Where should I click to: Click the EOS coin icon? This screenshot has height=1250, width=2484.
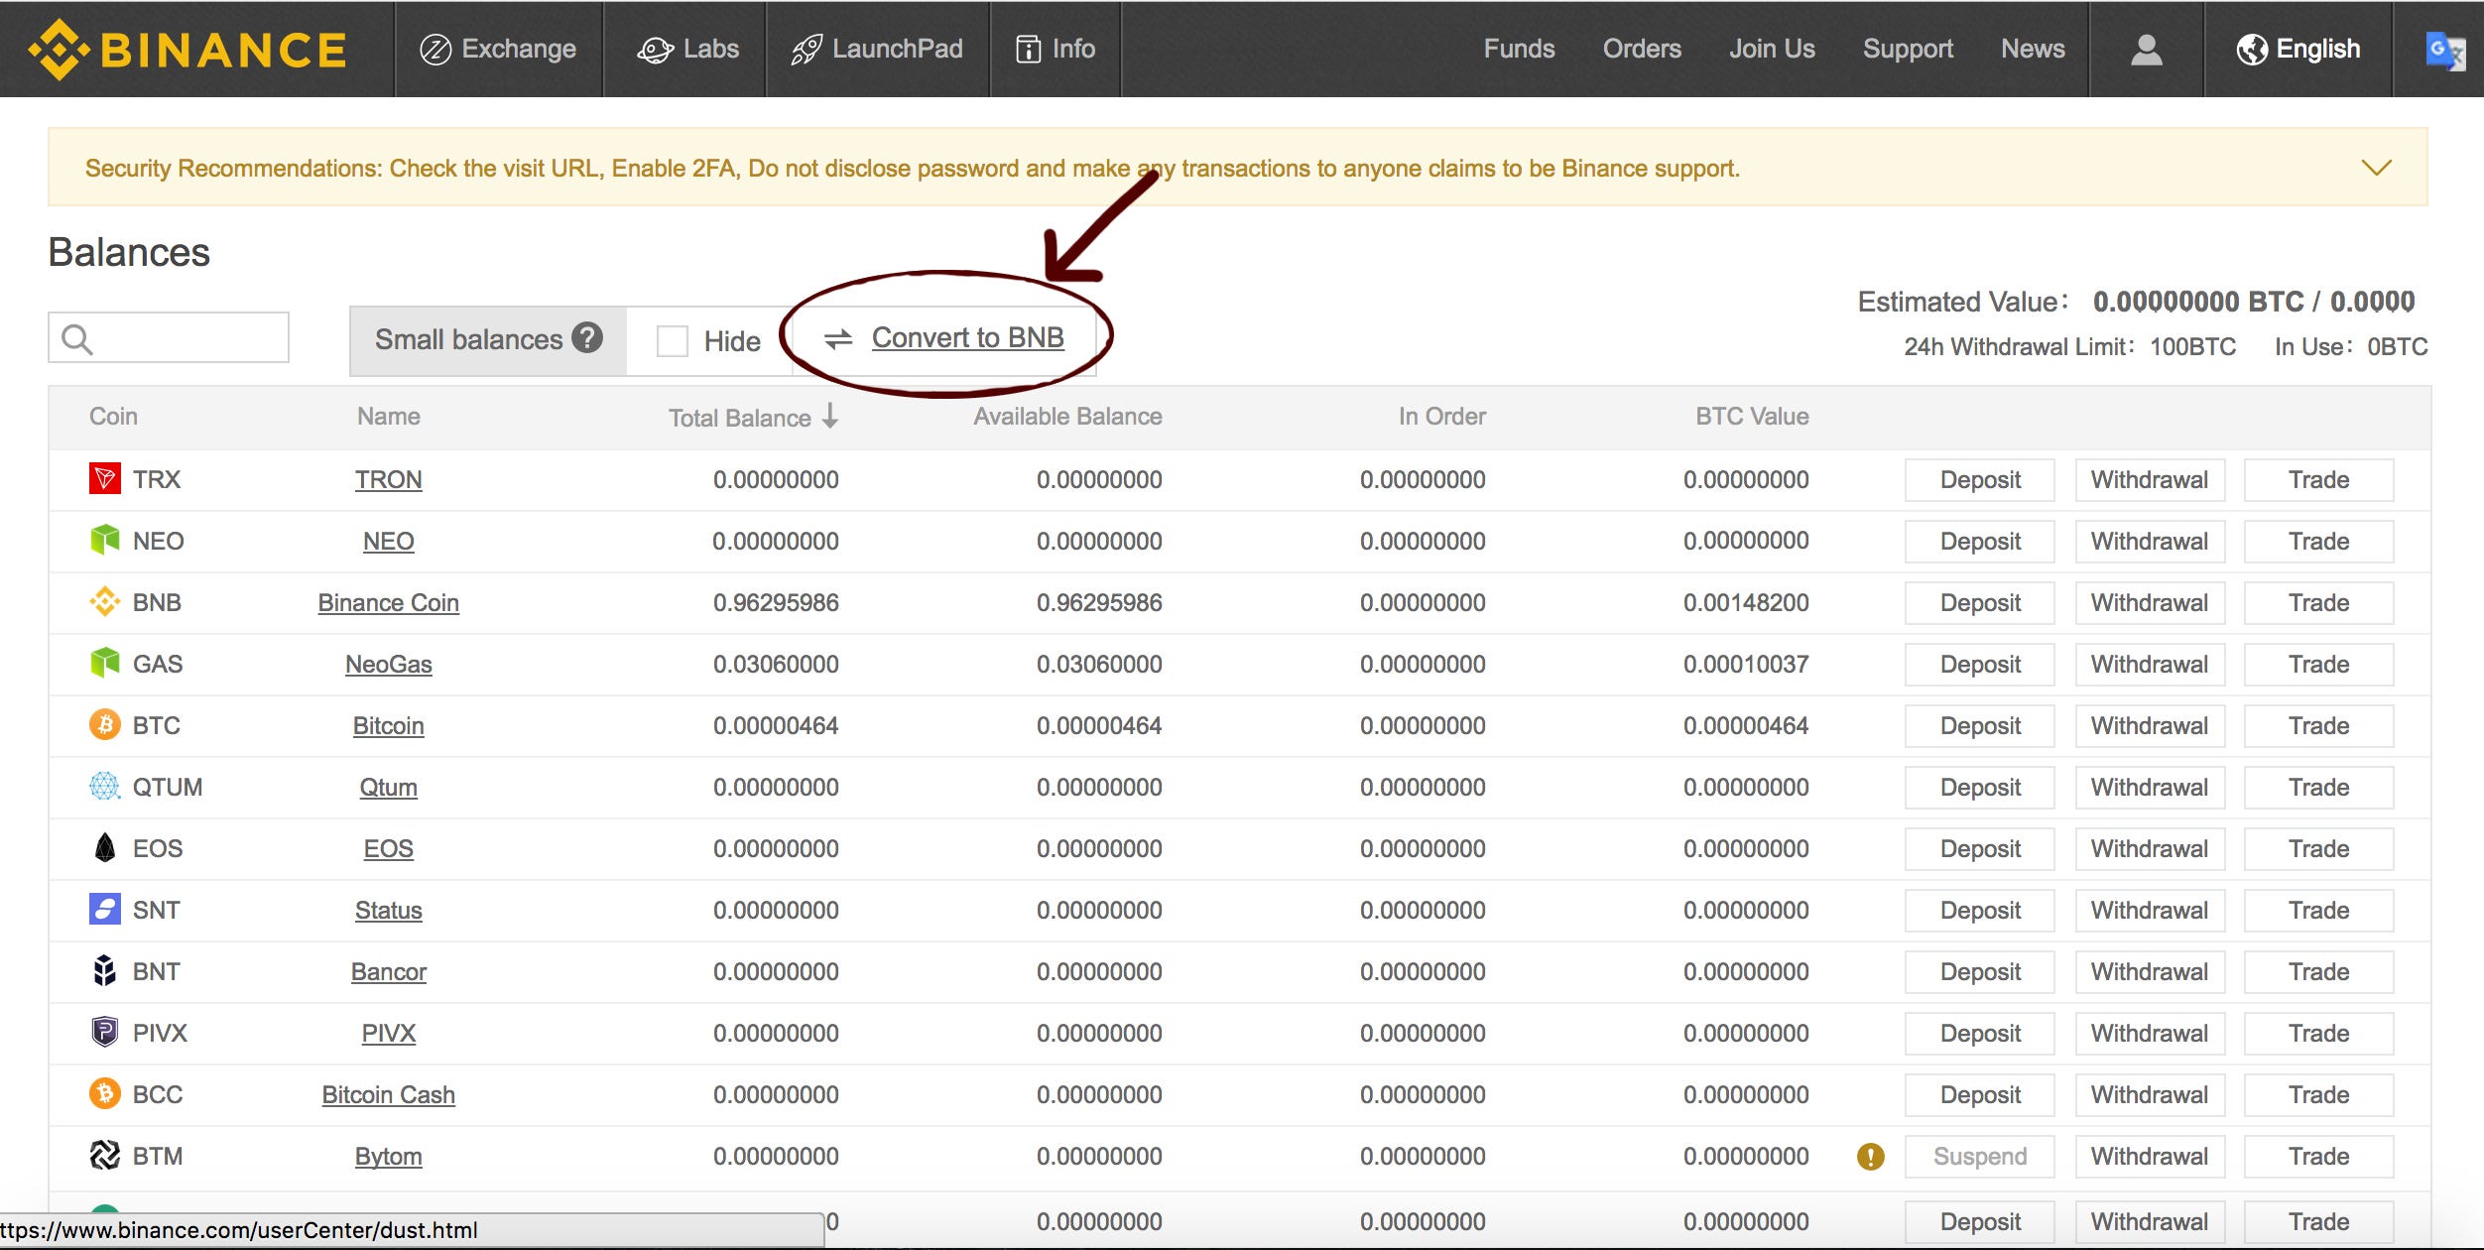pos(104,848)
